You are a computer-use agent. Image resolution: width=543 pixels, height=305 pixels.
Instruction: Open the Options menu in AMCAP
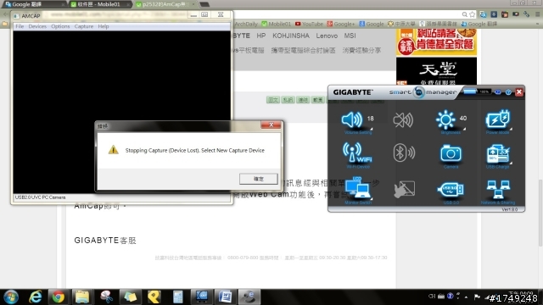tap(60, 26)
